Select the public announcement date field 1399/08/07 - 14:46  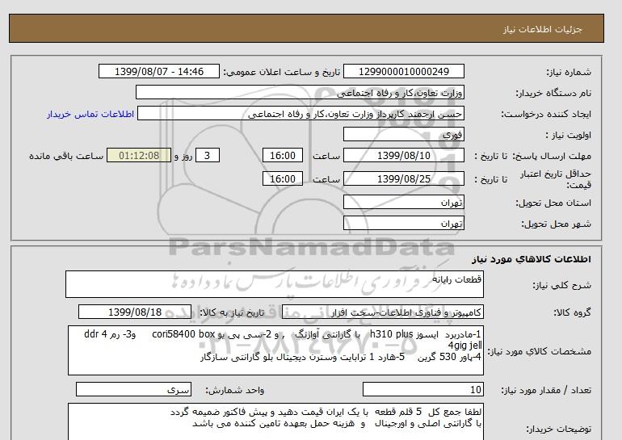158,71
